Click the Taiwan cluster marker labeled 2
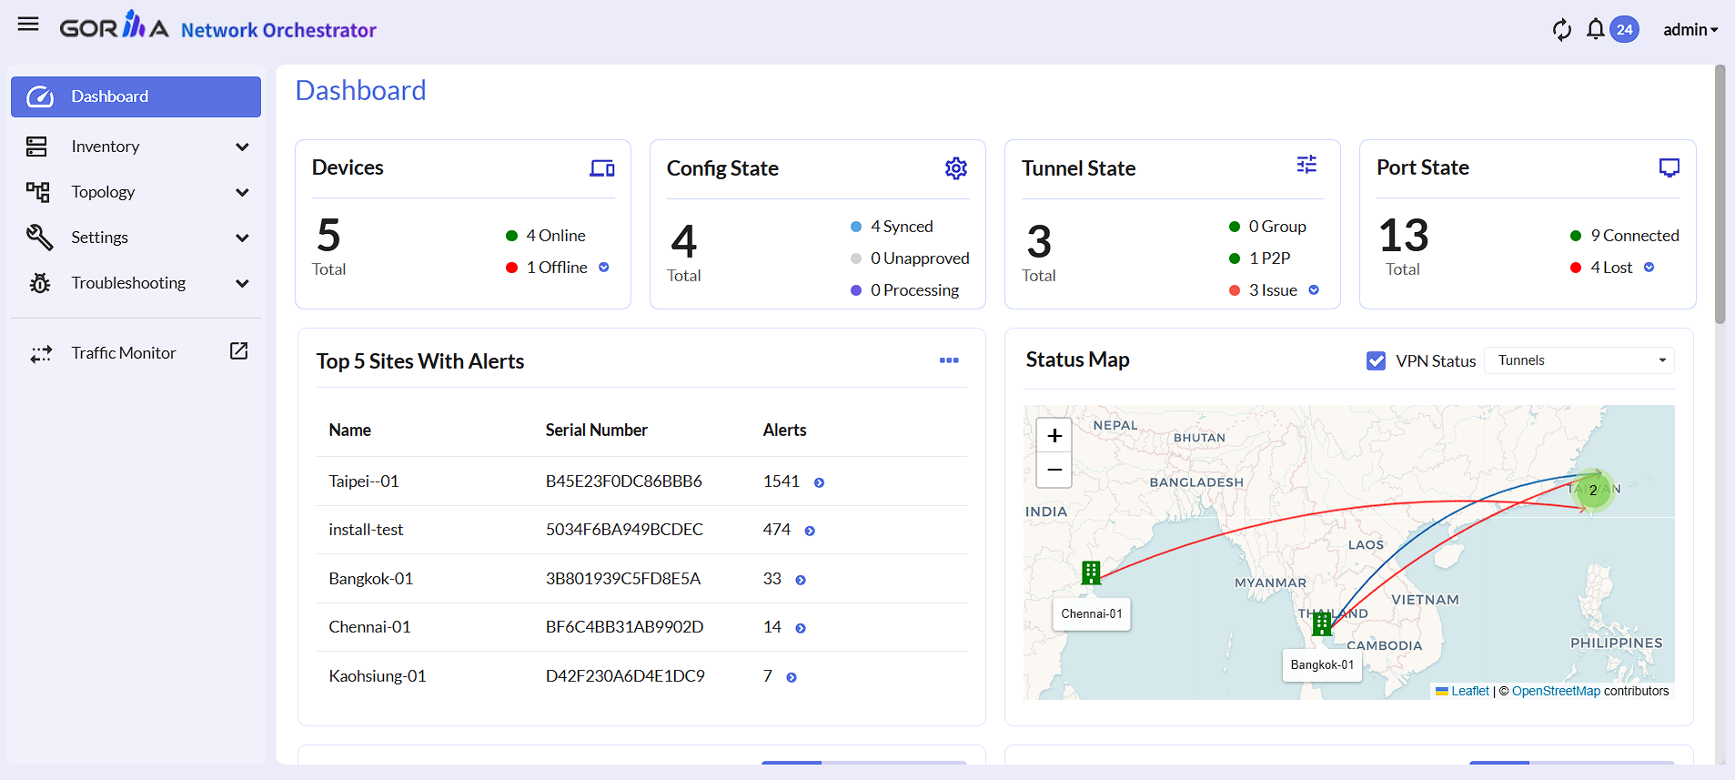 coord(1593,490)
